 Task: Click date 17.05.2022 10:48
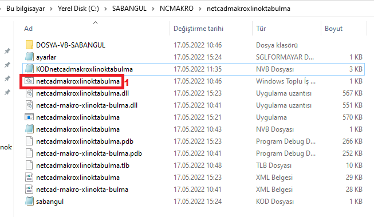pyautogui.click(x=198, y=165)
